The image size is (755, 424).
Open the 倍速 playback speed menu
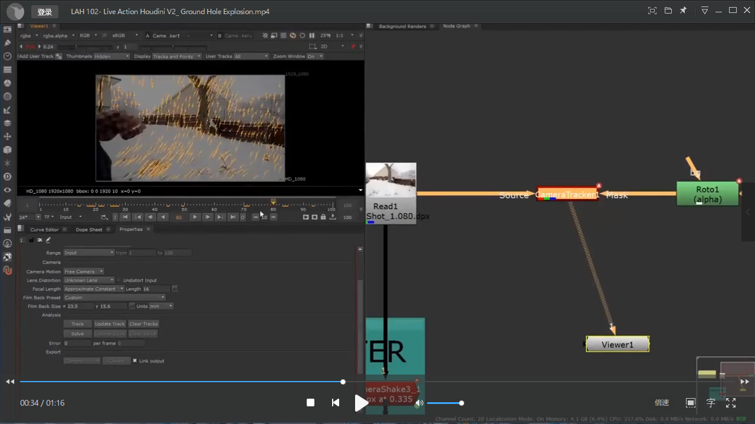tap(662, 403)
